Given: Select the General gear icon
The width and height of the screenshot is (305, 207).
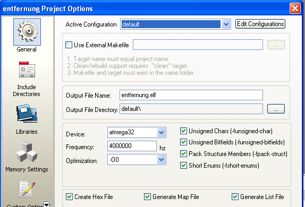Looking at the screenshot, I should tap(27, 32).
